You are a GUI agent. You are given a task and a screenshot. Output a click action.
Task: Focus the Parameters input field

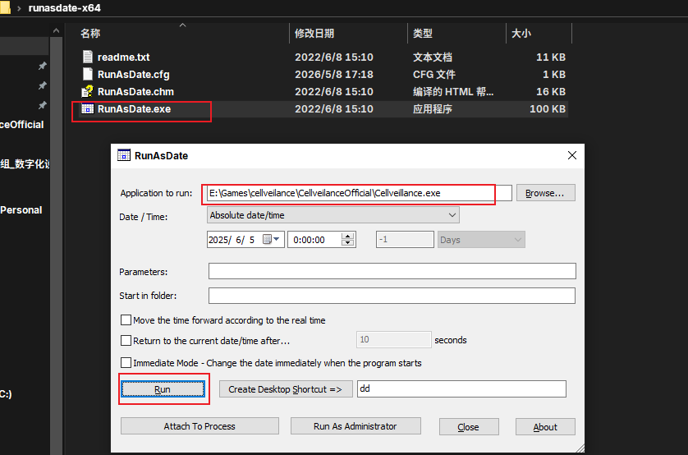(x=392, y=271)
